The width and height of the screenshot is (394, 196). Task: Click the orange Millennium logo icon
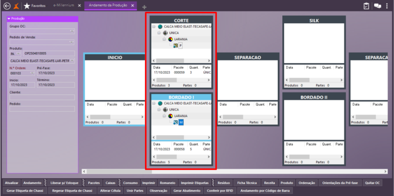[x=16, y=6]
